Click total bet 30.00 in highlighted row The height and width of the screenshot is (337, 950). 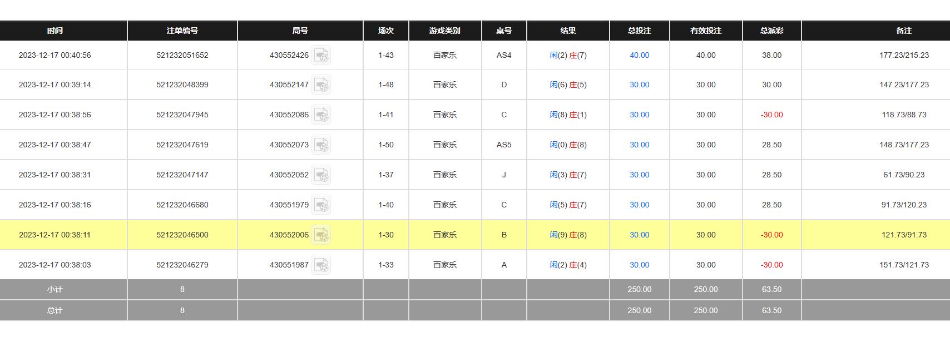point(639,235)
